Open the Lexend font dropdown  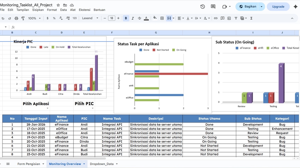pyautogui.click(x=90, y=18)
